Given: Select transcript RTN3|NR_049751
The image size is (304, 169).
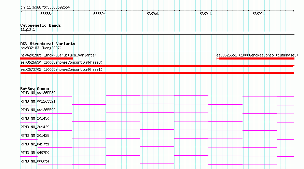Looking at the screenshot, I should (35, 144).
